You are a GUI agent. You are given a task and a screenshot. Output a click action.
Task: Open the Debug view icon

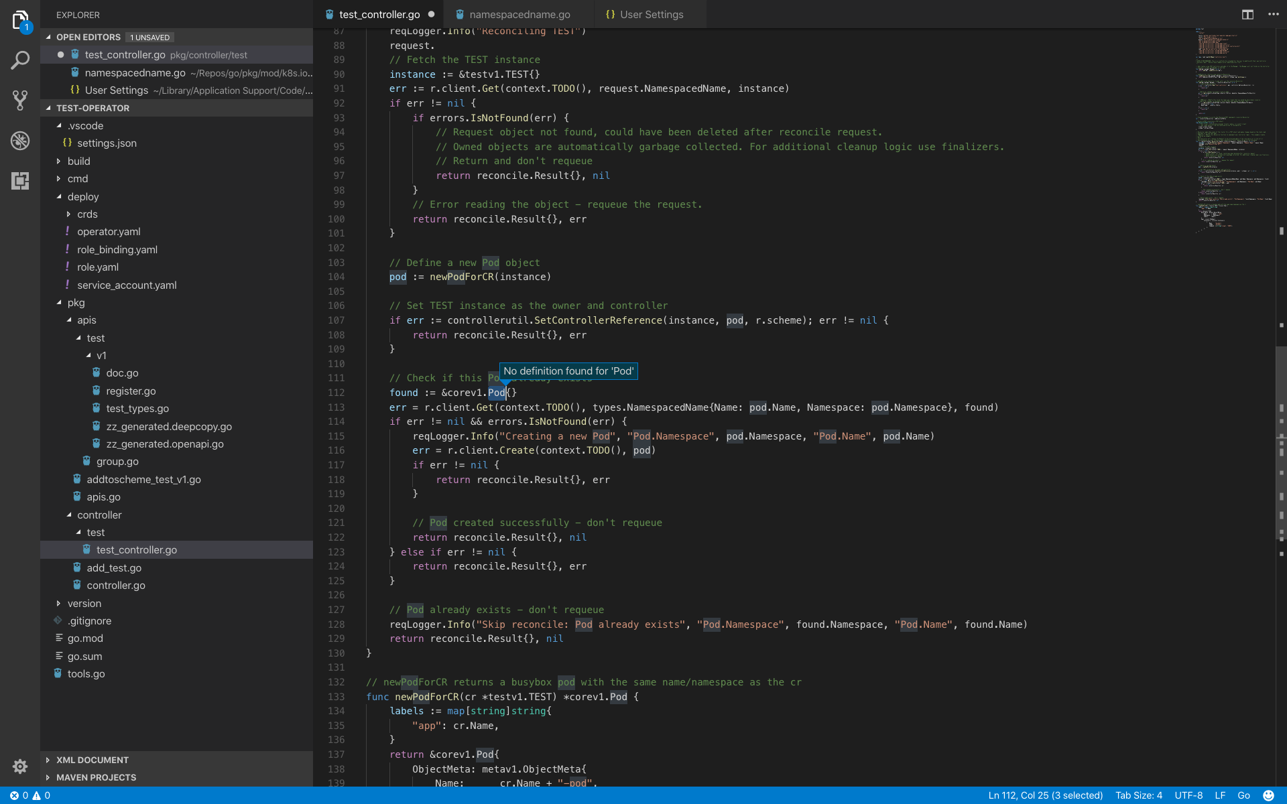tap(20, 141)
